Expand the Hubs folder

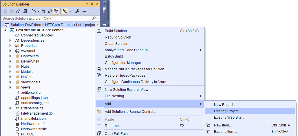pyautogui.click(x=10, y=67)
